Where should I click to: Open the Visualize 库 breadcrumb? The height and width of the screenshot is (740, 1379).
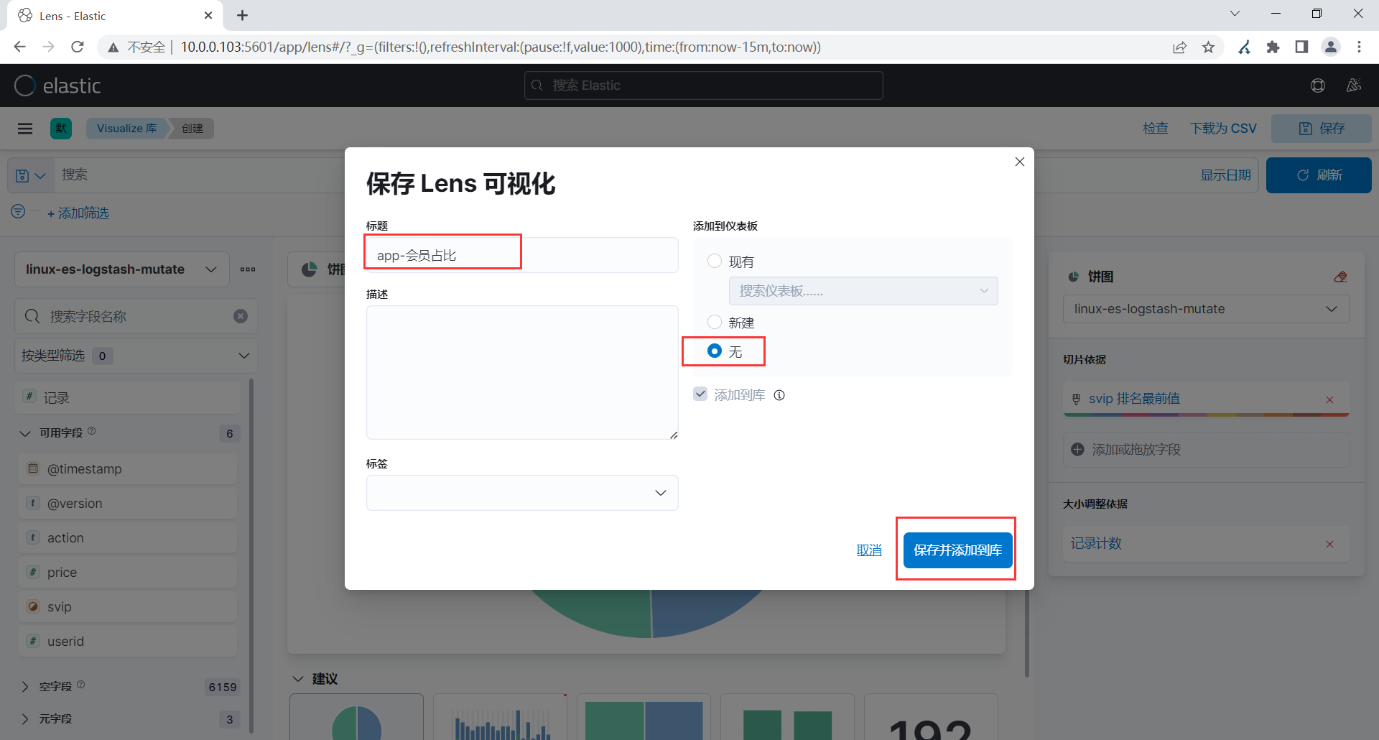pyautogui.click(x=126, y=129)
